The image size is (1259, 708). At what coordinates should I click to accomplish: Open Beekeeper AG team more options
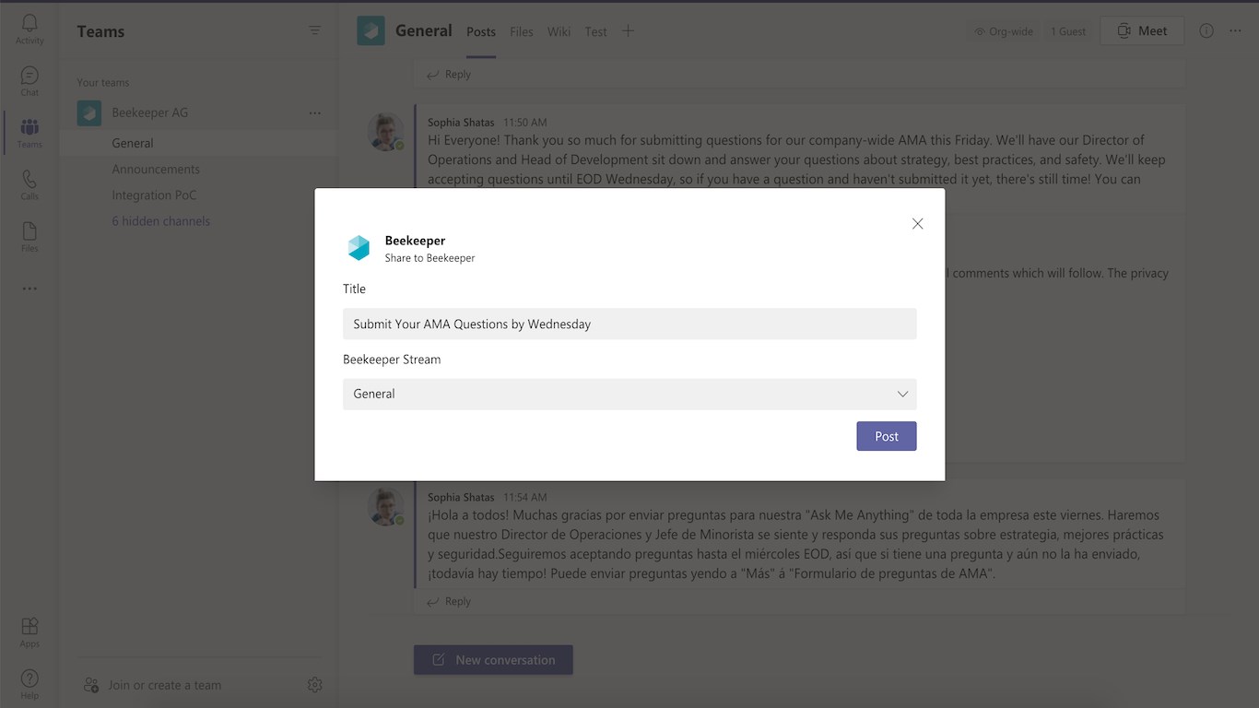(x=315, y=112)
